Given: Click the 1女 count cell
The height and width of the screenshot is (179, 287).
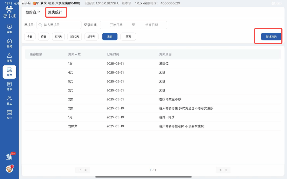Looking at the screenshot, I should click(x=70, y=63).
